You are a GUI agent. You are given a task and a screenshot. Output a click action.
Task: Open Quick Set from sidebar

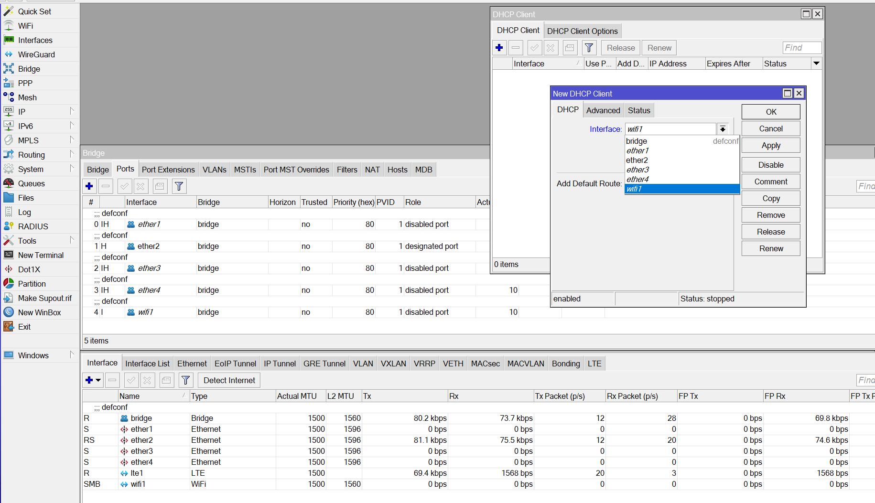34,11
